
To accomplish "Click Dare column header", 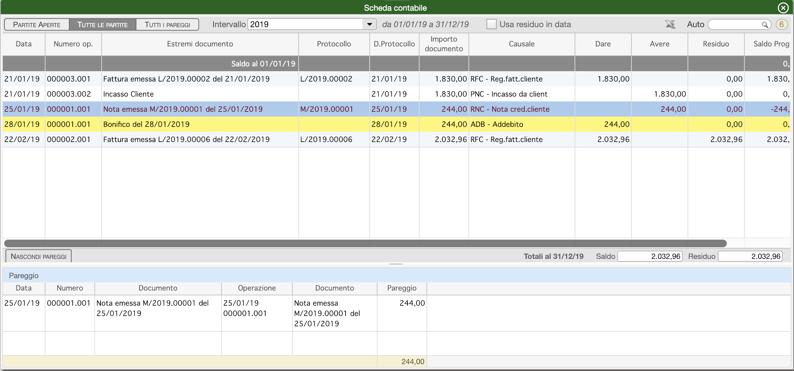I will point(603,44).
